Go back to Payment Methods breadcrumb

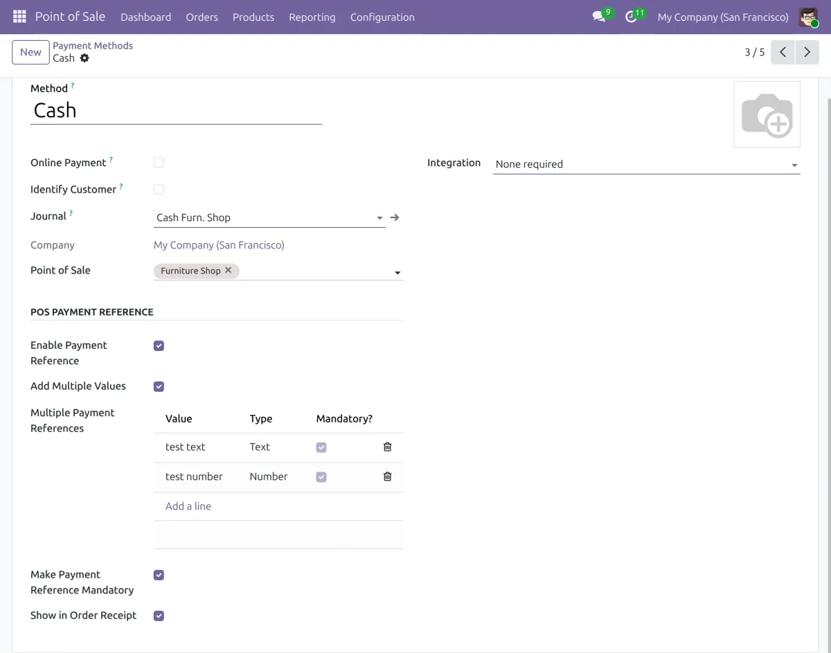coord(93,46)
